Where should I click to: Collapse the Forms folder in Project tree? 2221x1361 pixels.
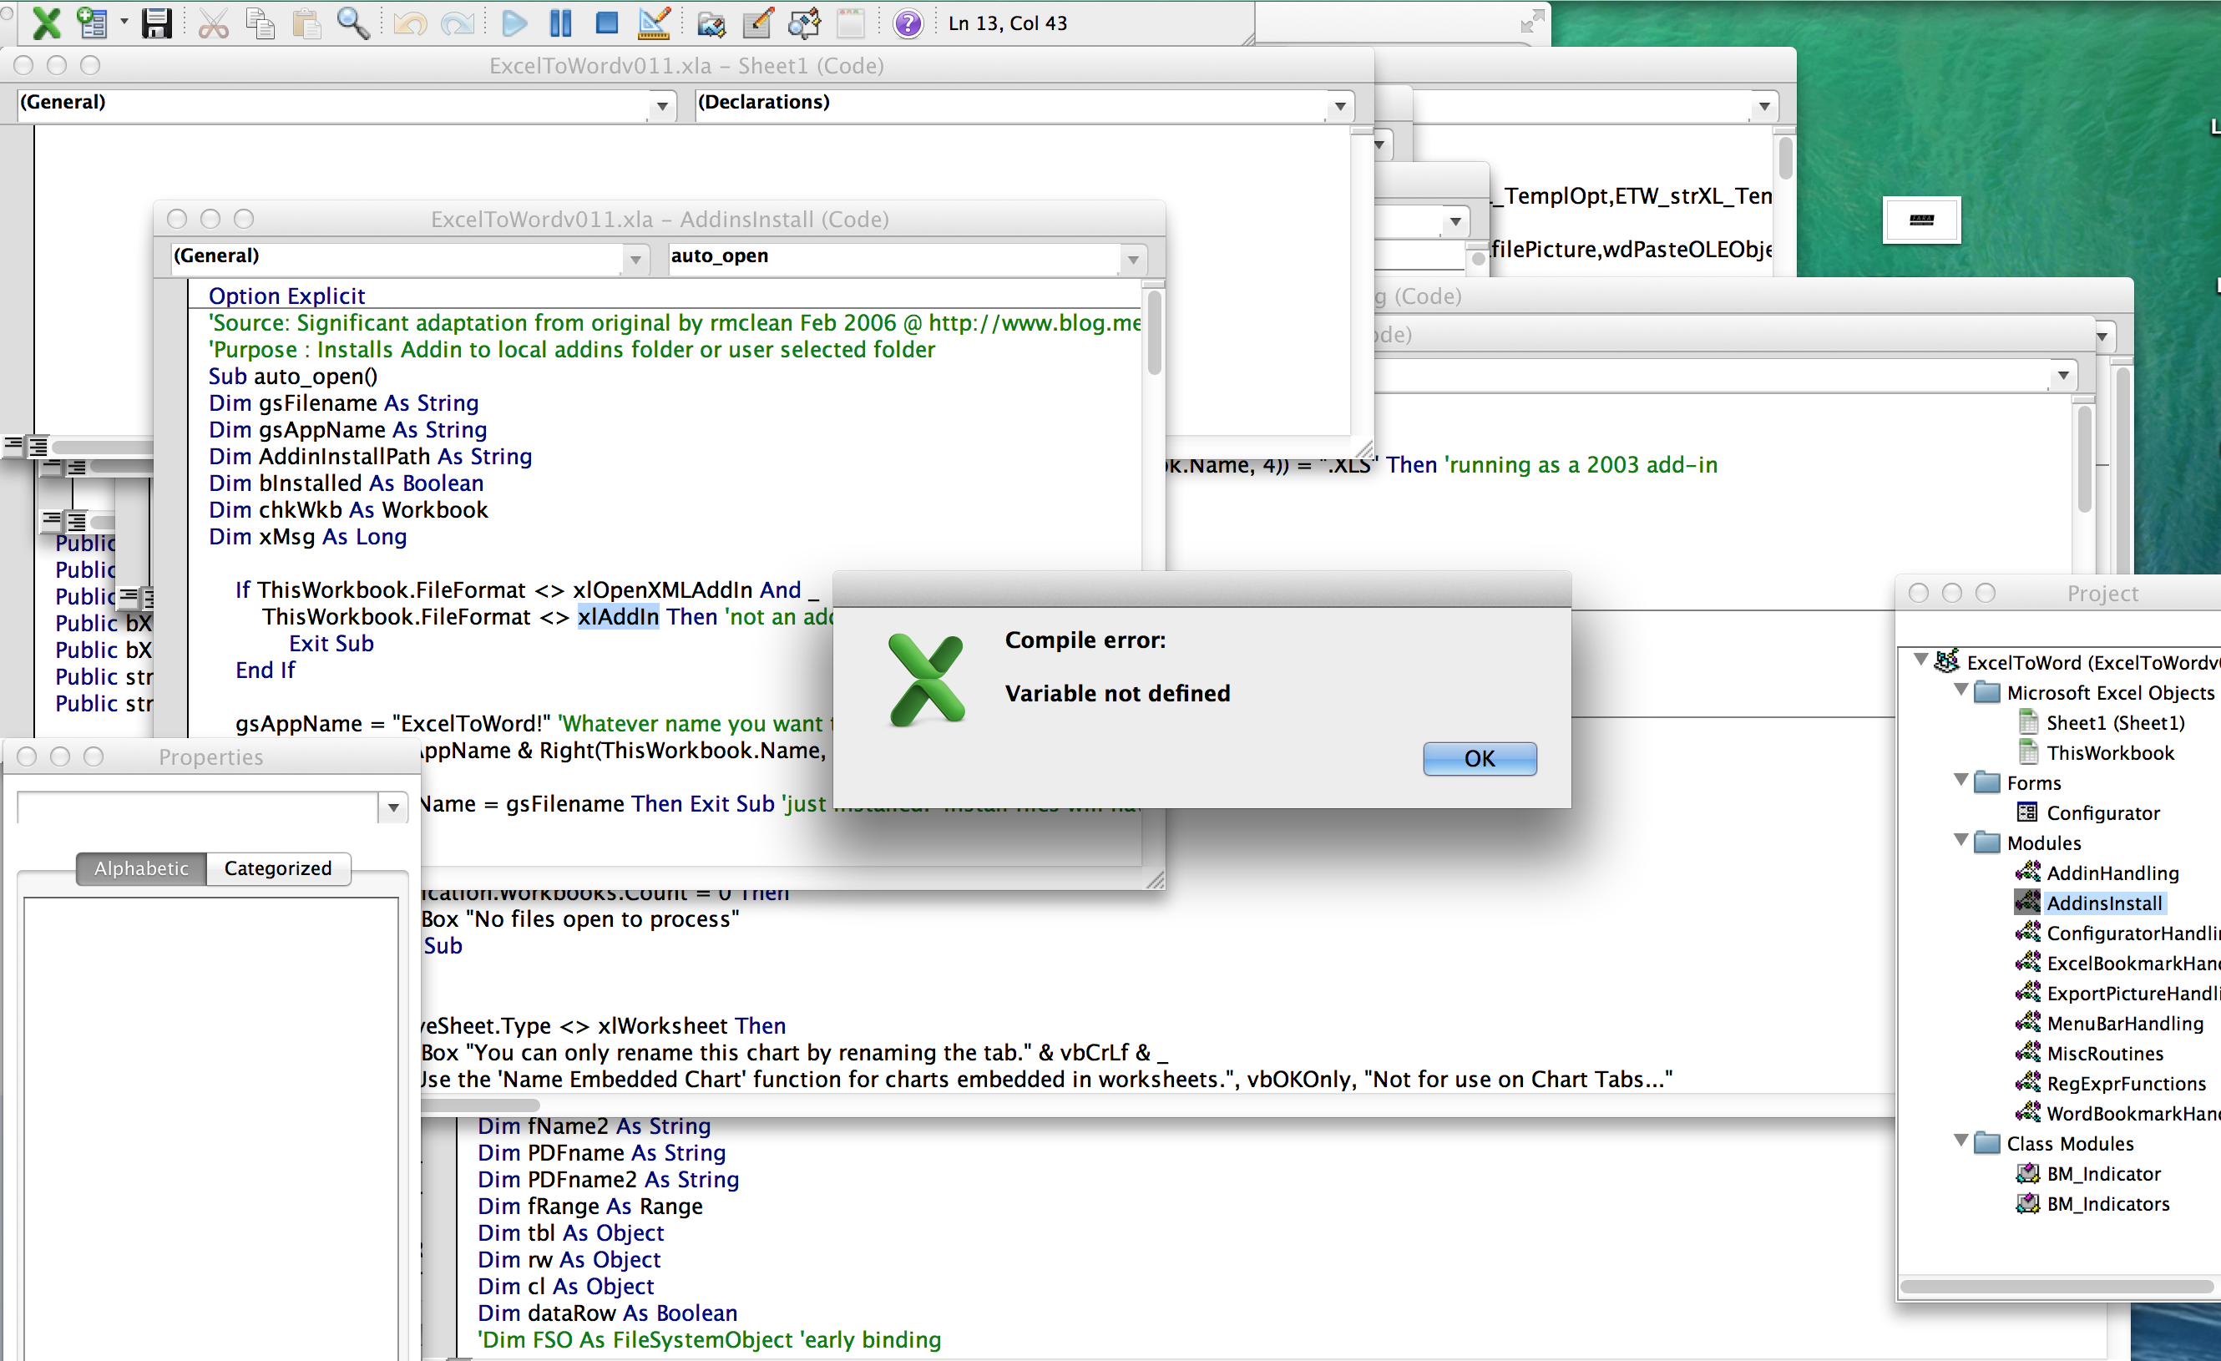click(x=1960, y=781)
